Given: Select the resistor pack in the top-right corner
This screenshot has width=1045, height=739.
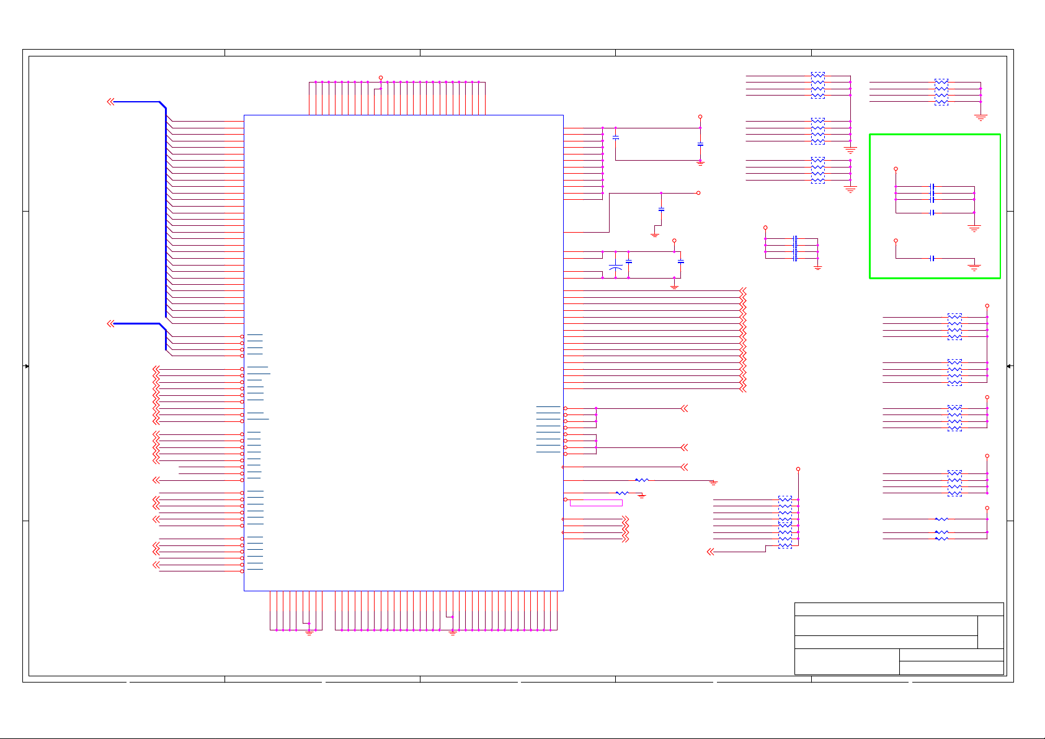Looking at the screenshot, I should 941,92.
